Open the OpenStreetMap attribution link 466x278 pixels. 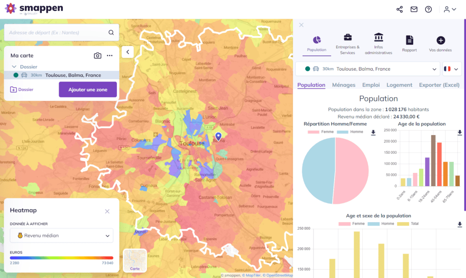pos(278,275)
